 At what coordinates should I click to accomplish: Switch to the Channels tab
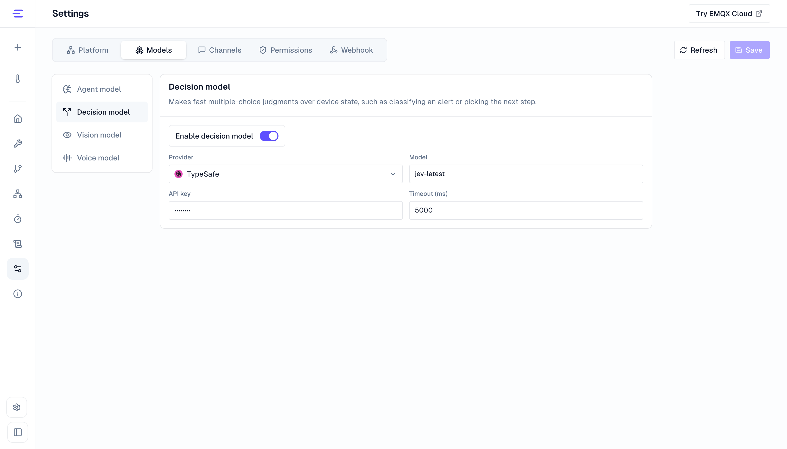click(x=220, y=50)
